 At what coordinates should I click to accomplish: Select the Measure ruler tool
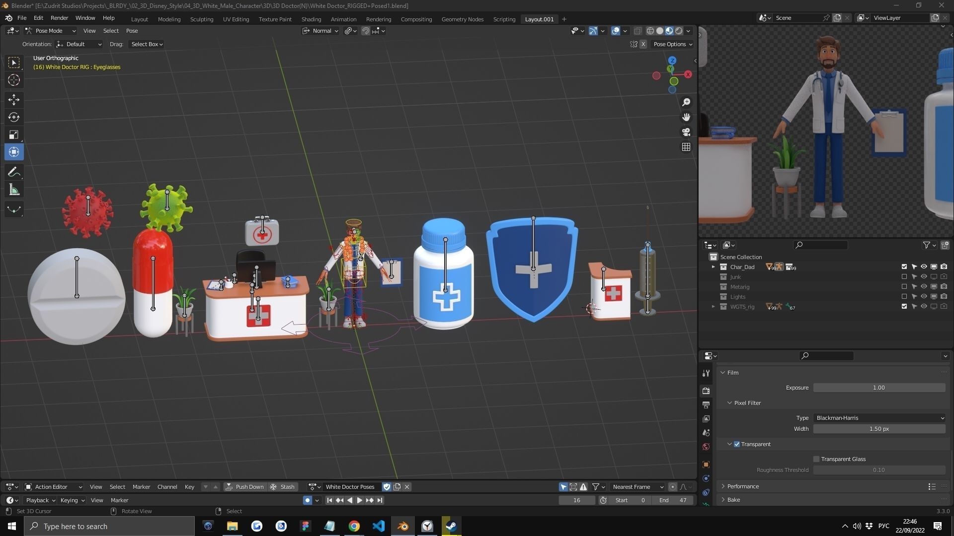point(14,190)
